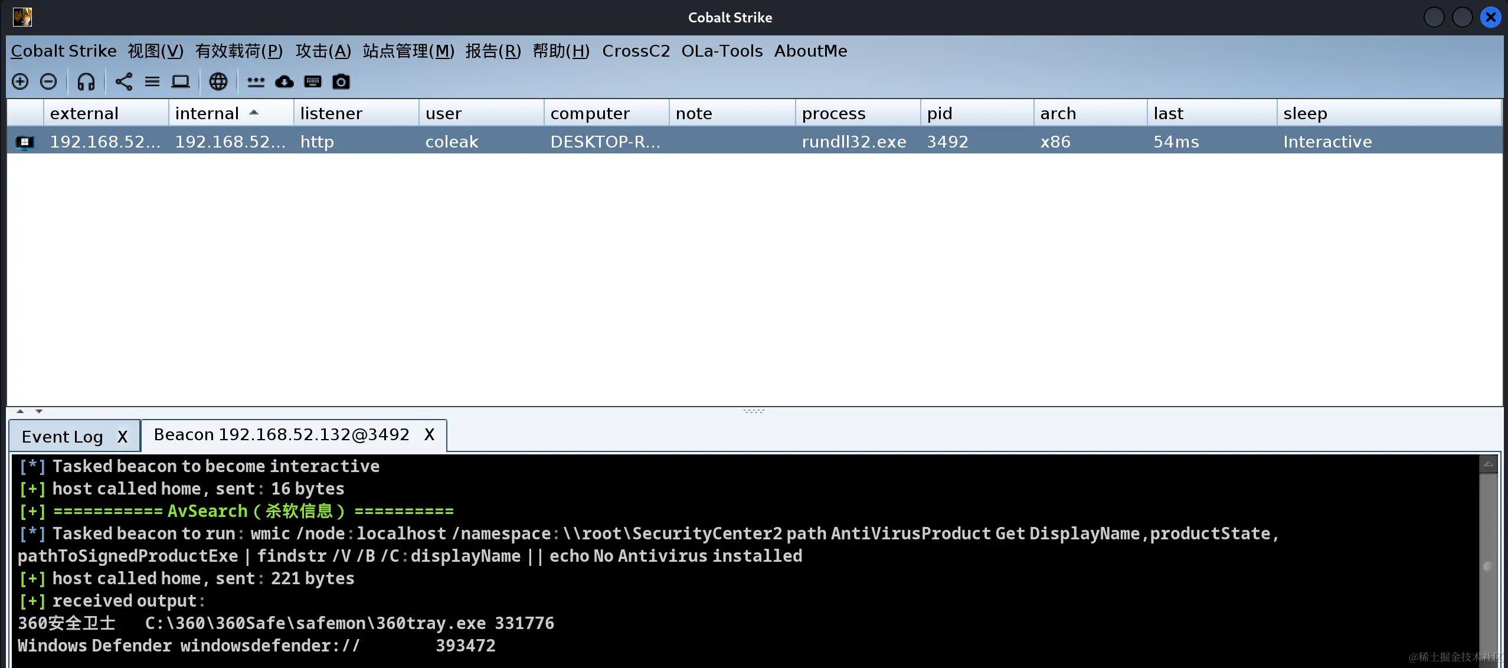Switch to pivot graph view icon
1508x668 pixels.
[x=124, y=81]
